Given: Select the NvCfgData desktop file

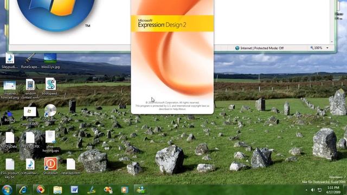Looking at the screenshot, I should click(x=10, y=140).
